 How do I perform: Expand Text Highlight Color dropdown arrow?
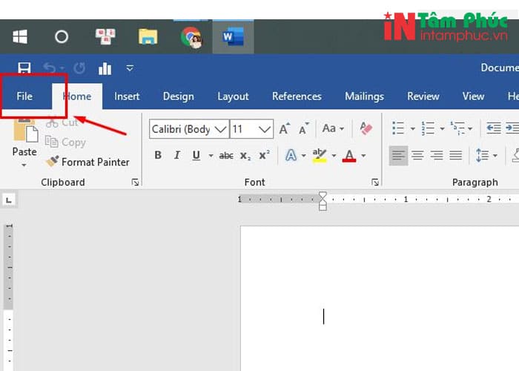click(334, 155)
